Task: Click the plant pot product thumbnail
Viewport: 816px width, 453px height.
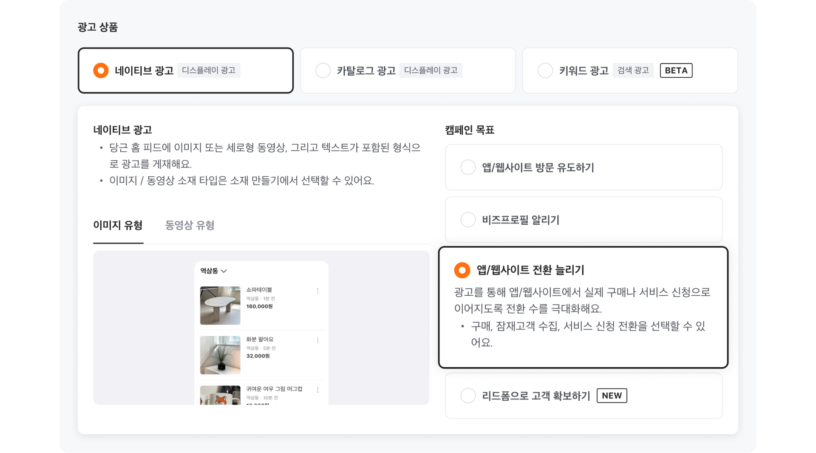Action: [220, 355]
